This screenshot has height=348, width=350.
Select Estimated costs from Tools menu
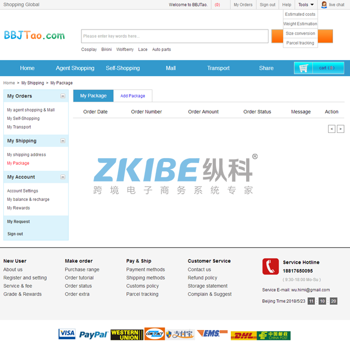click(300, 14)
